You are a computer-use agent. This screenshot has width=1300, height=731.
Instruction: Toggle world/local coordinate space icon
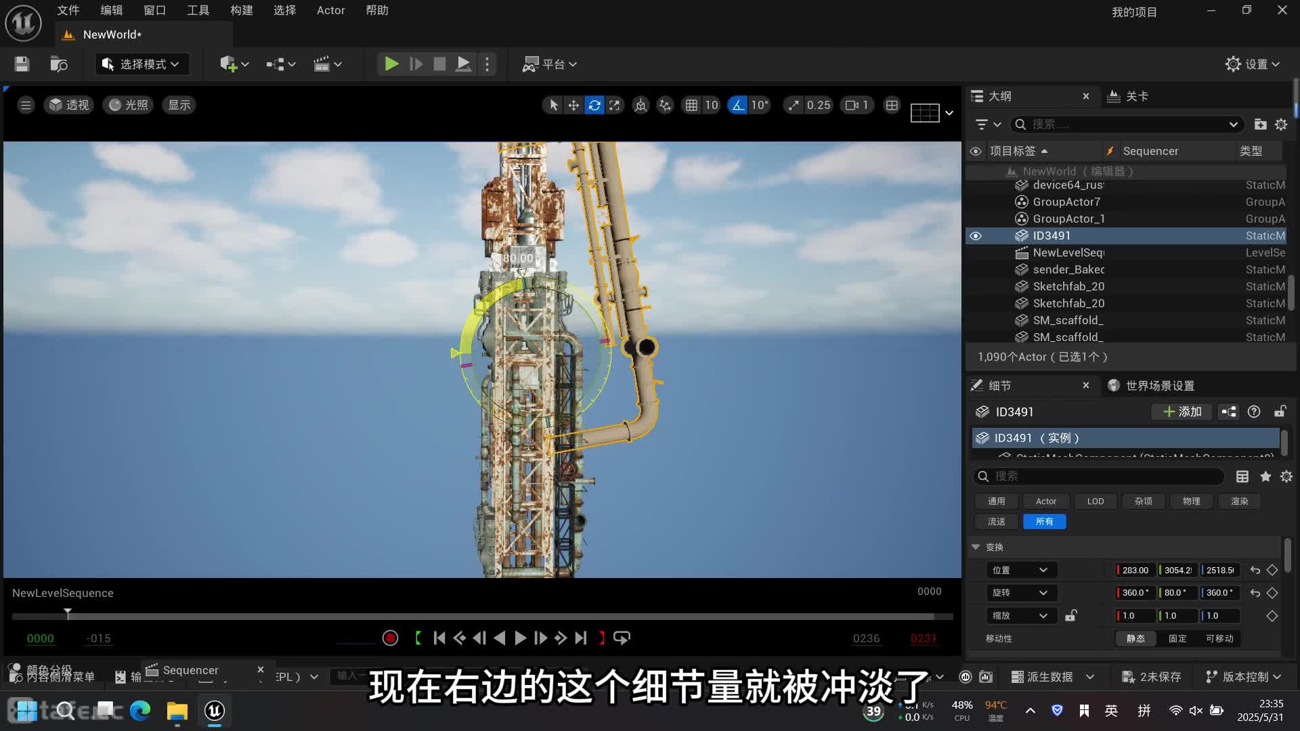coord(641,105)
